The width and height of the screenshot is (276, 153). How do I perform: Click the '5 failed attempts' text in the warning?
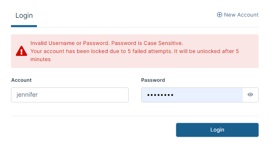click(149, 51)
